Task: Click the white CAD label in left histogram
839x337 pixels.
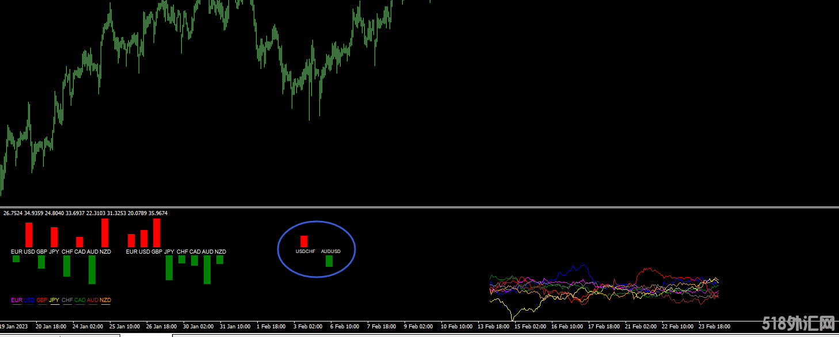Action: coord(80,252)
